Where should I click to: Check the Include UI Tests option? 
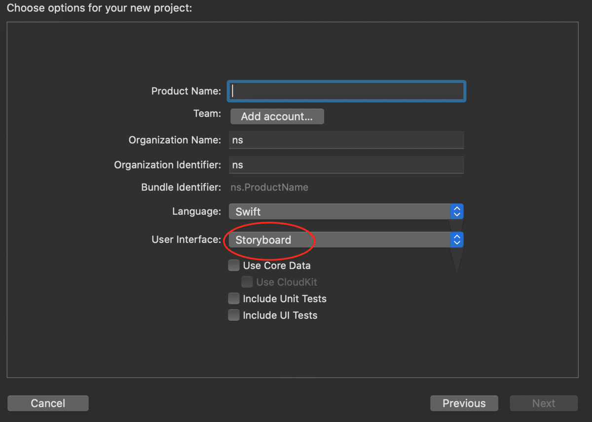point(234,315)
